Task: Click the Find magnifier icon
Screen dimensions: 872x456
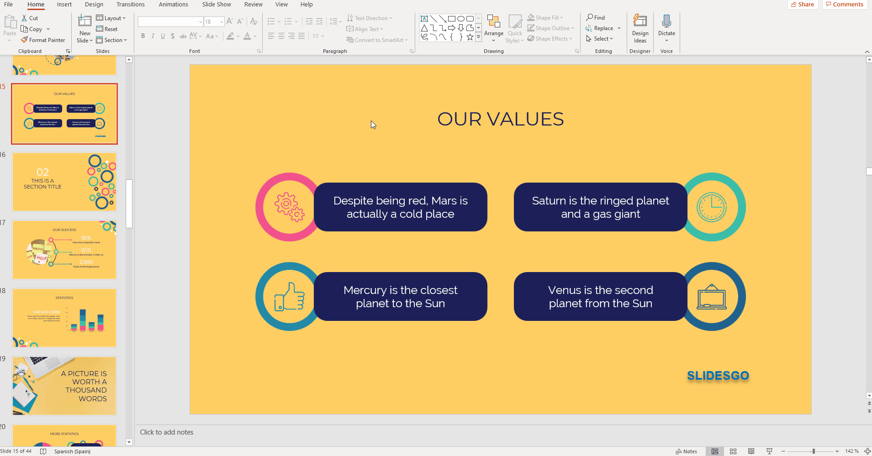Action: [590, 17]
